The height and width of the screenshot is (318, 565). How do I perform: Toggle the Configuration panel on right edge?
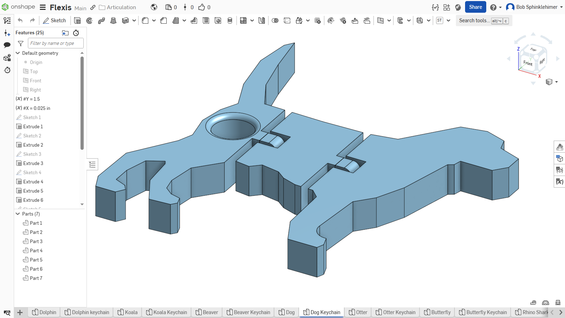pos(559,159)
